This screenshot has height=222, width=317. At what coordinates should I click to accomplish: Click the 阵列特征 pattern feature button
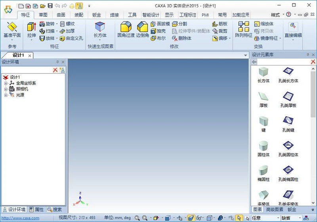click(244, 30)
